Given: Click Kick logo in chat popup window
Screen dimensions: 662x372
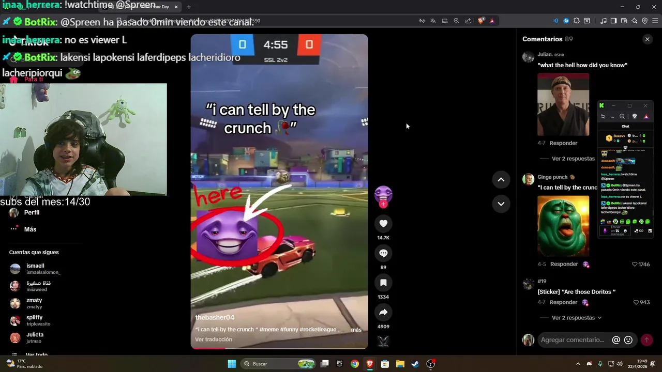Looking at the screenshot, I should [601, 105].
